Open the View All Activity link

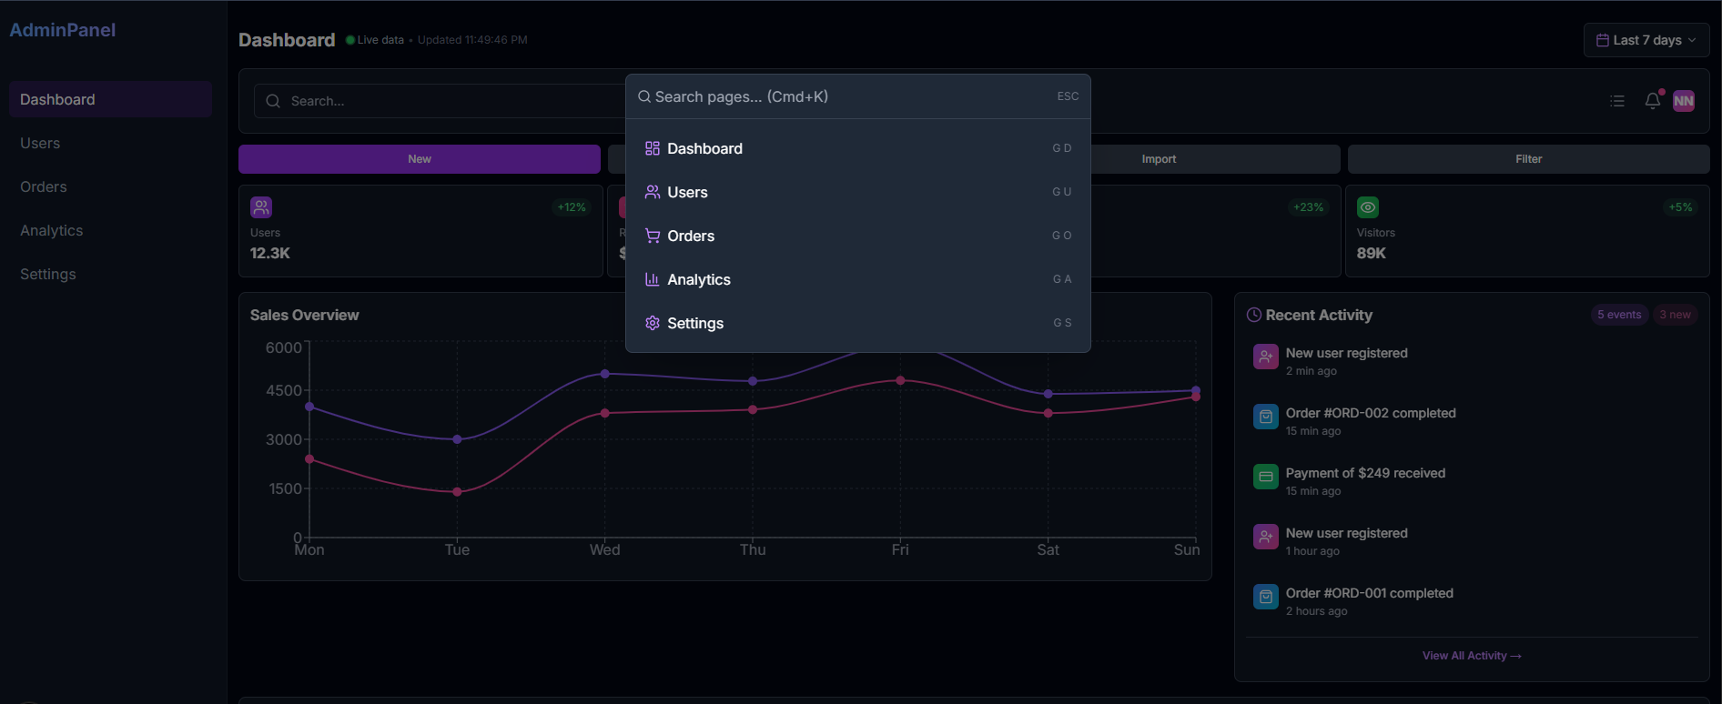tap(1471, 656)
